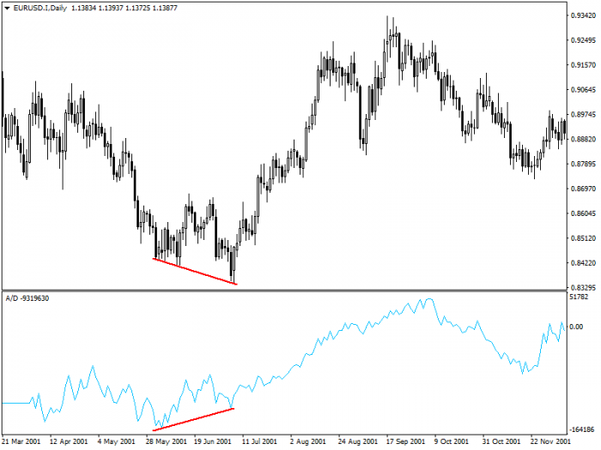
Task: Click date label 28 May 2001
Action: pyautogui.click(x=166, y=441)
